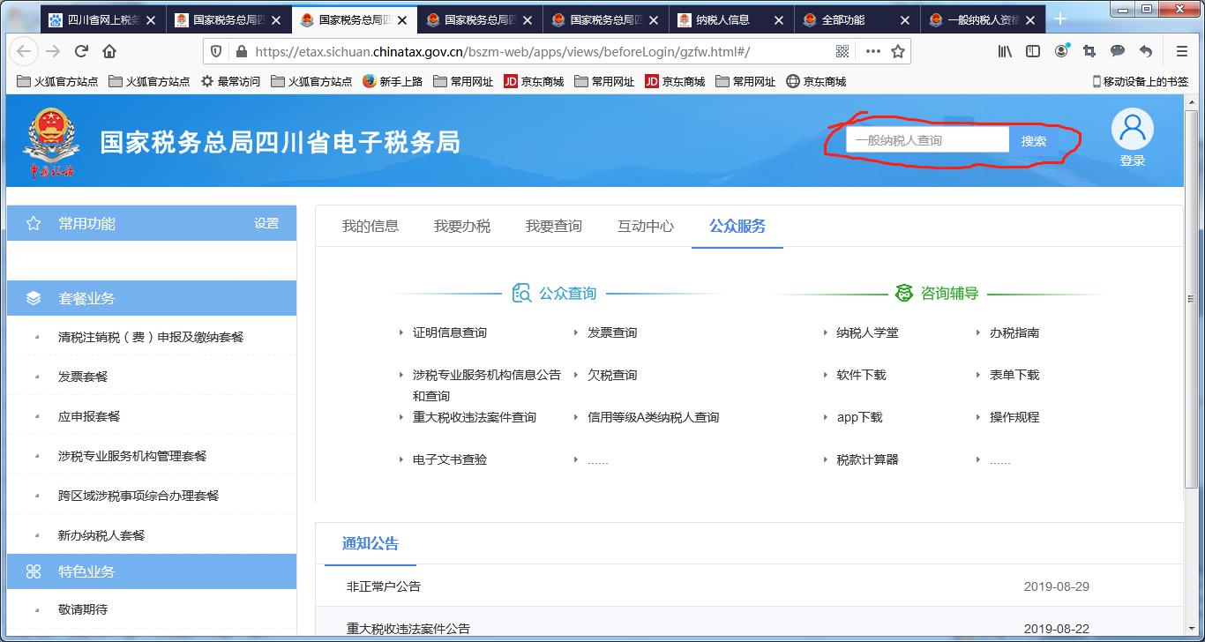
Task: Take a screenshot with the crop toolbar icon
Action: pos(1089,51)
